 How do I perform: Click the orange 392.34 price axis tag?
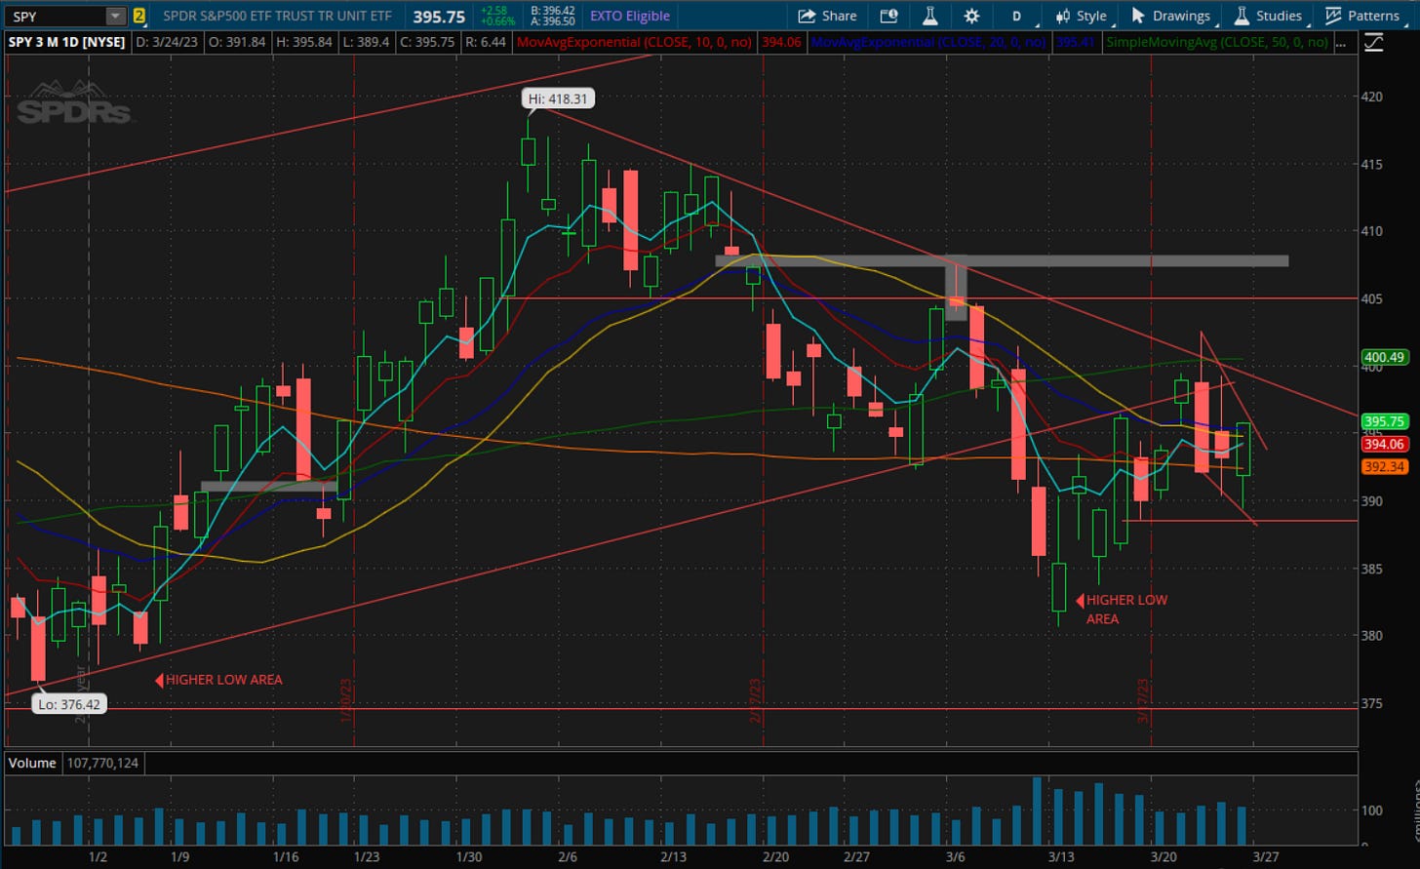click(1385, 466)
